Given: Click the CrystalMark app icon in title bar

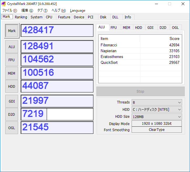Looking at the screenshot, I should coord(4,4).
